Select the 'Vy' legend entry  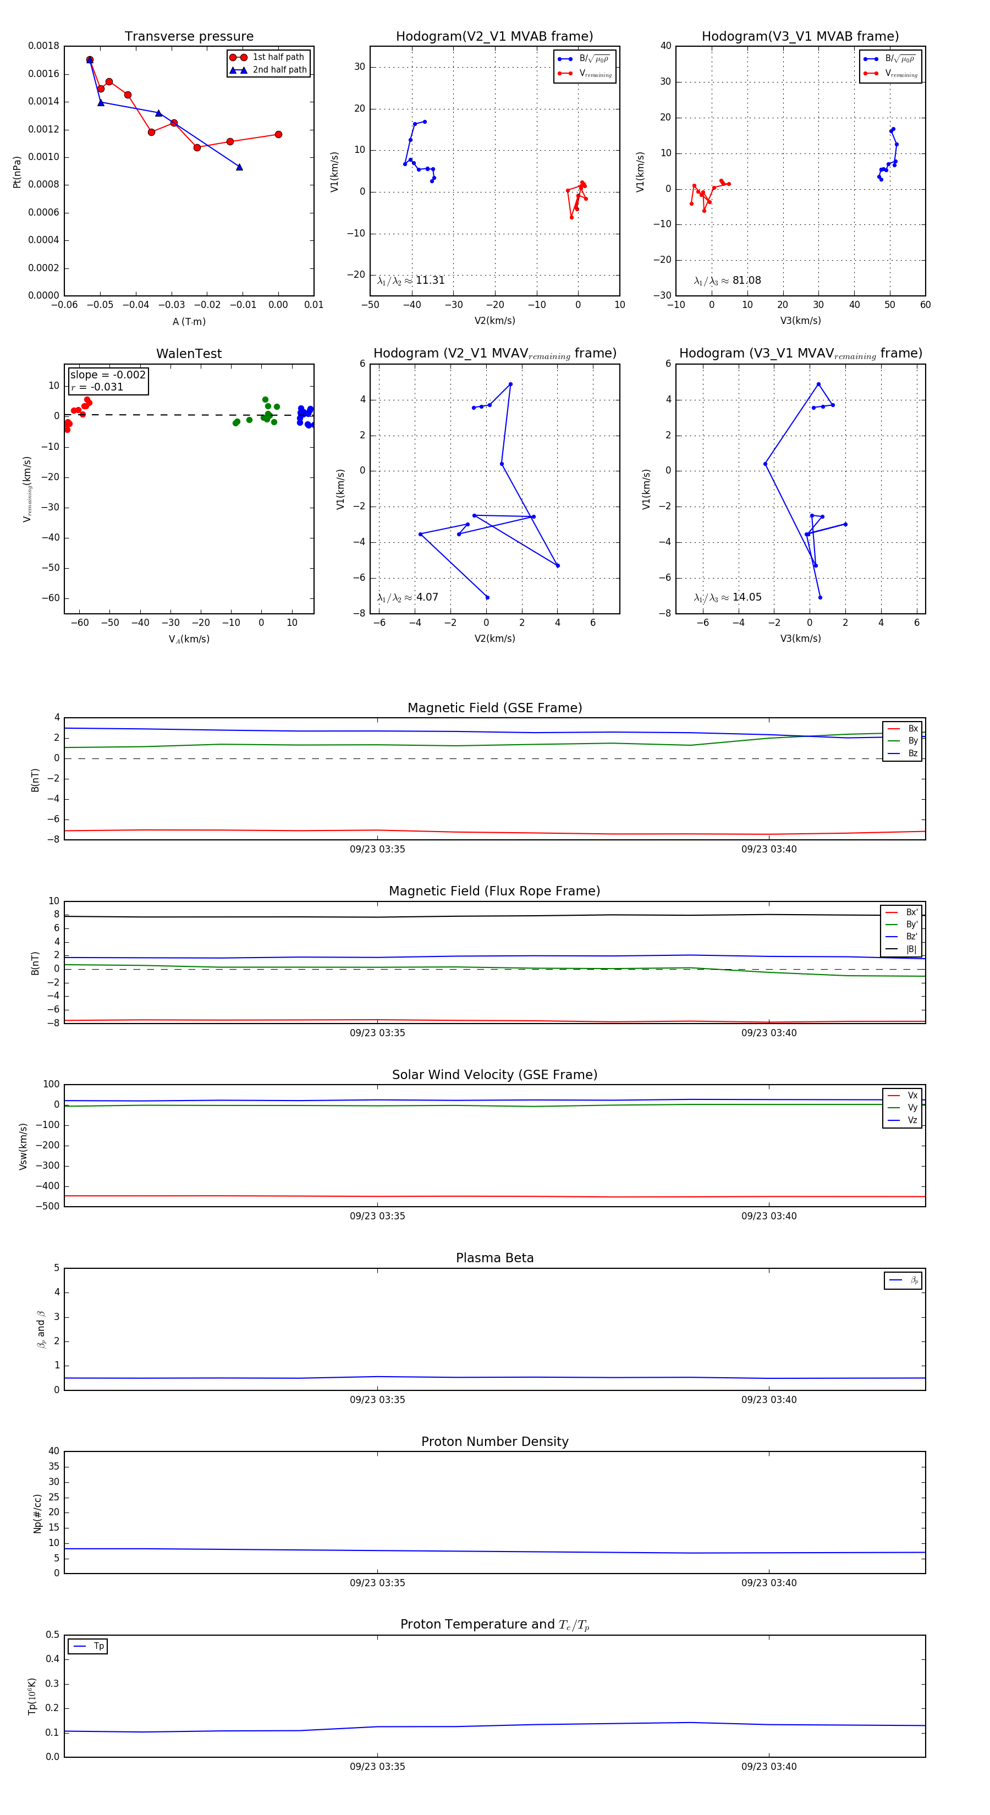pos(903,1108)
